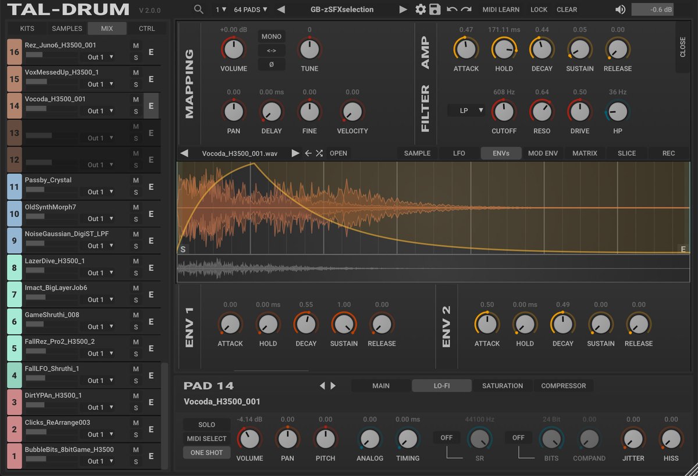Open filter type LP dropdown

[x=466, y=110]
